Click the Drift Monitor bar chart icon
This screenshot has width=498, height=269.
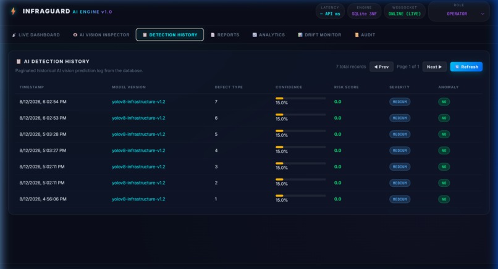300,35
